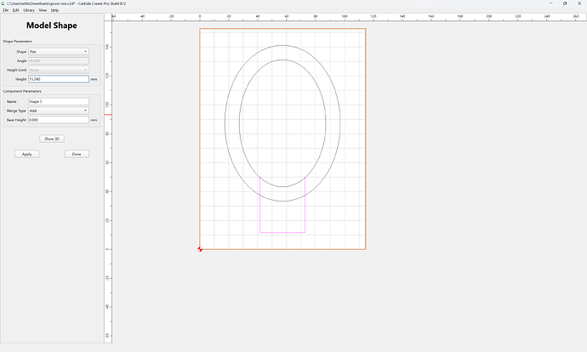
Task: Click the Height input field
Action: 59,79
